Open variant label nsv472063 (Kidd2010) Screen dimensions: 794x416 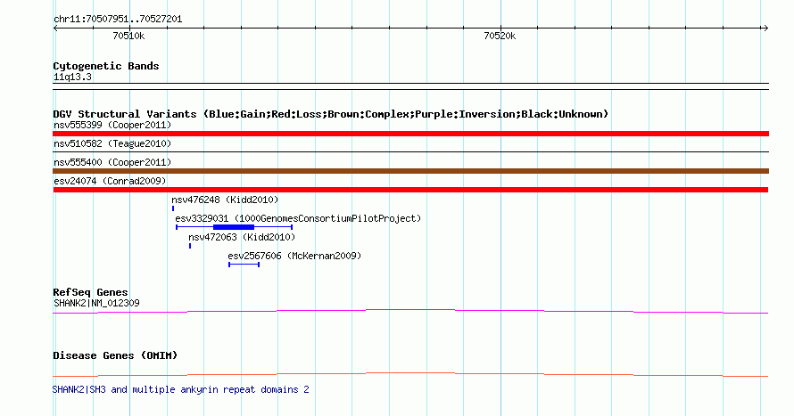click(x=242, y=237)
